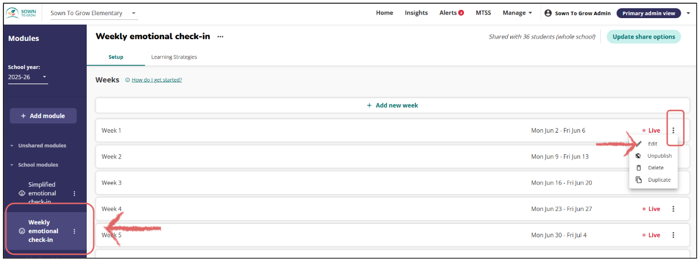This screenshot has height=263, width=700.
Task: Expand the Manage dropdown menu
Action: (517, 13)
